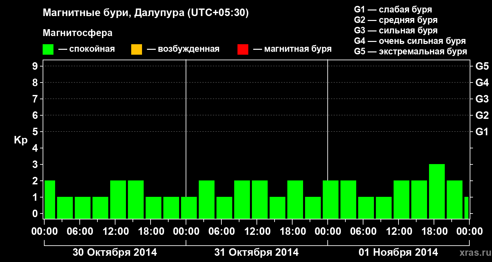Select the '— магнитная буря' legend label
The image size is (492, 262).
pyautogui.click(x=292, y=49)
